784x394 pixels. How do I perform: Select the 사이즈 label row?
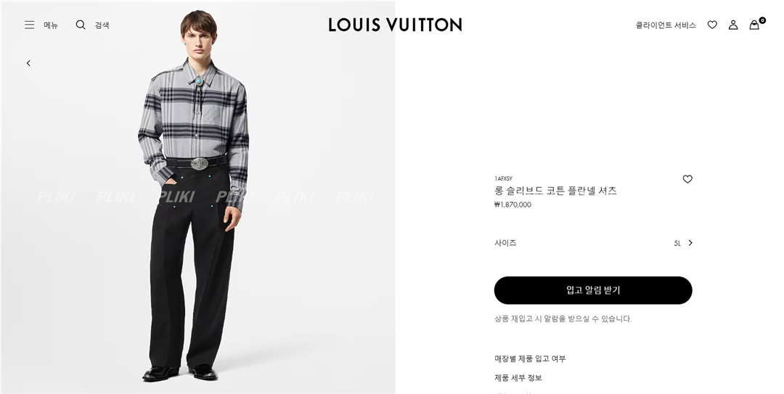(594, 243)
